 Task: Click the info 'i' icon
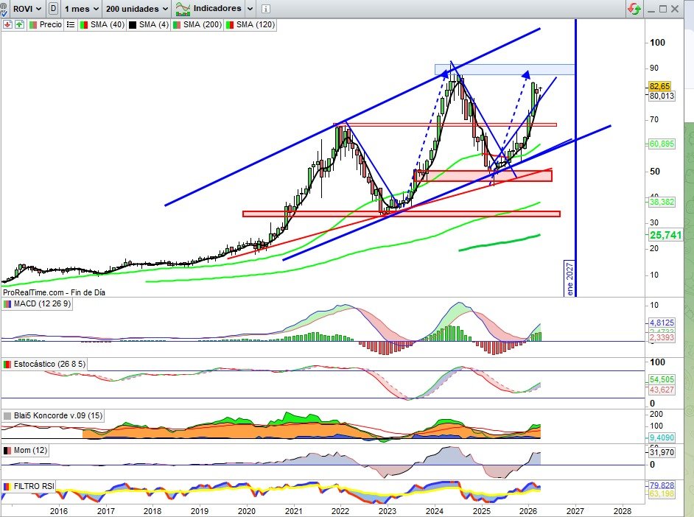pos(265,8)
